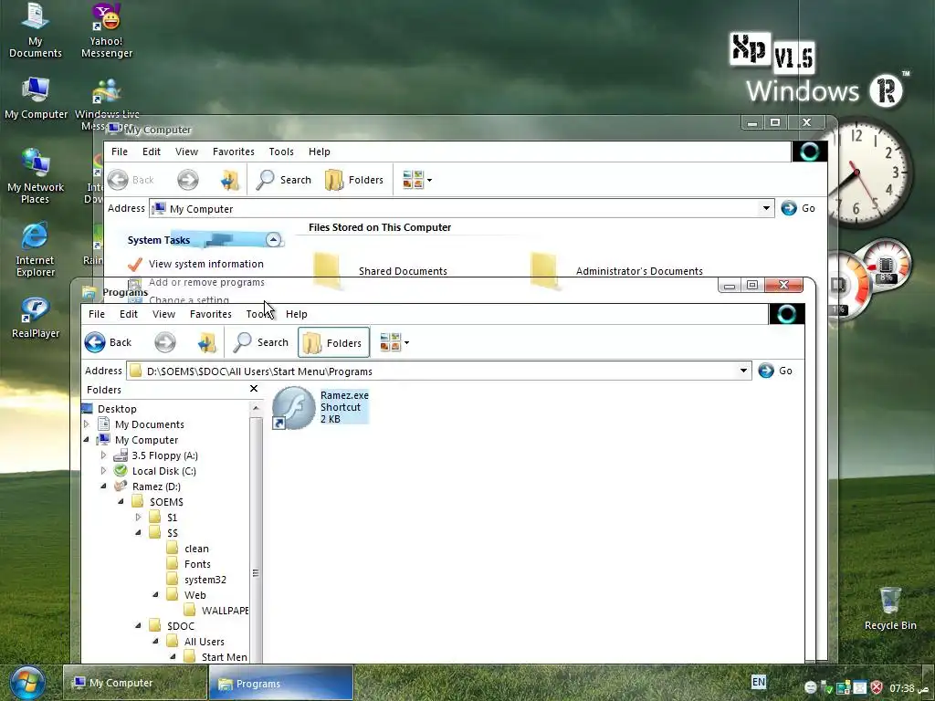Click the red blocked tray icon
This screenshot has height=701, width=935.
point(877,688)
